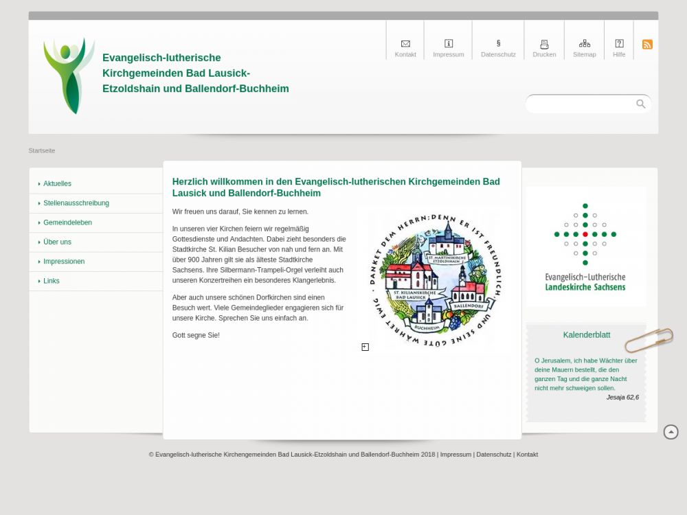Viewport: 687px width, 515px height.
Task: Click the Startseite breadcrumb link
Action: tap(42, 150)
